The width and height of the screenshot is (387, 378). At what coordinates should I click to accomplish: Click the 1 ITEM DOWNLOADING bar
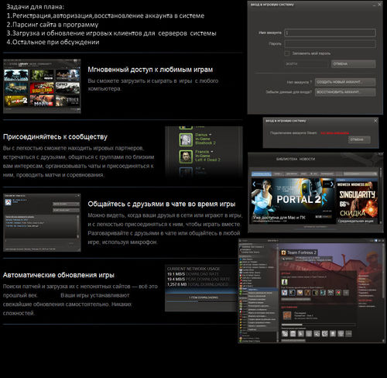click(204, 297)
